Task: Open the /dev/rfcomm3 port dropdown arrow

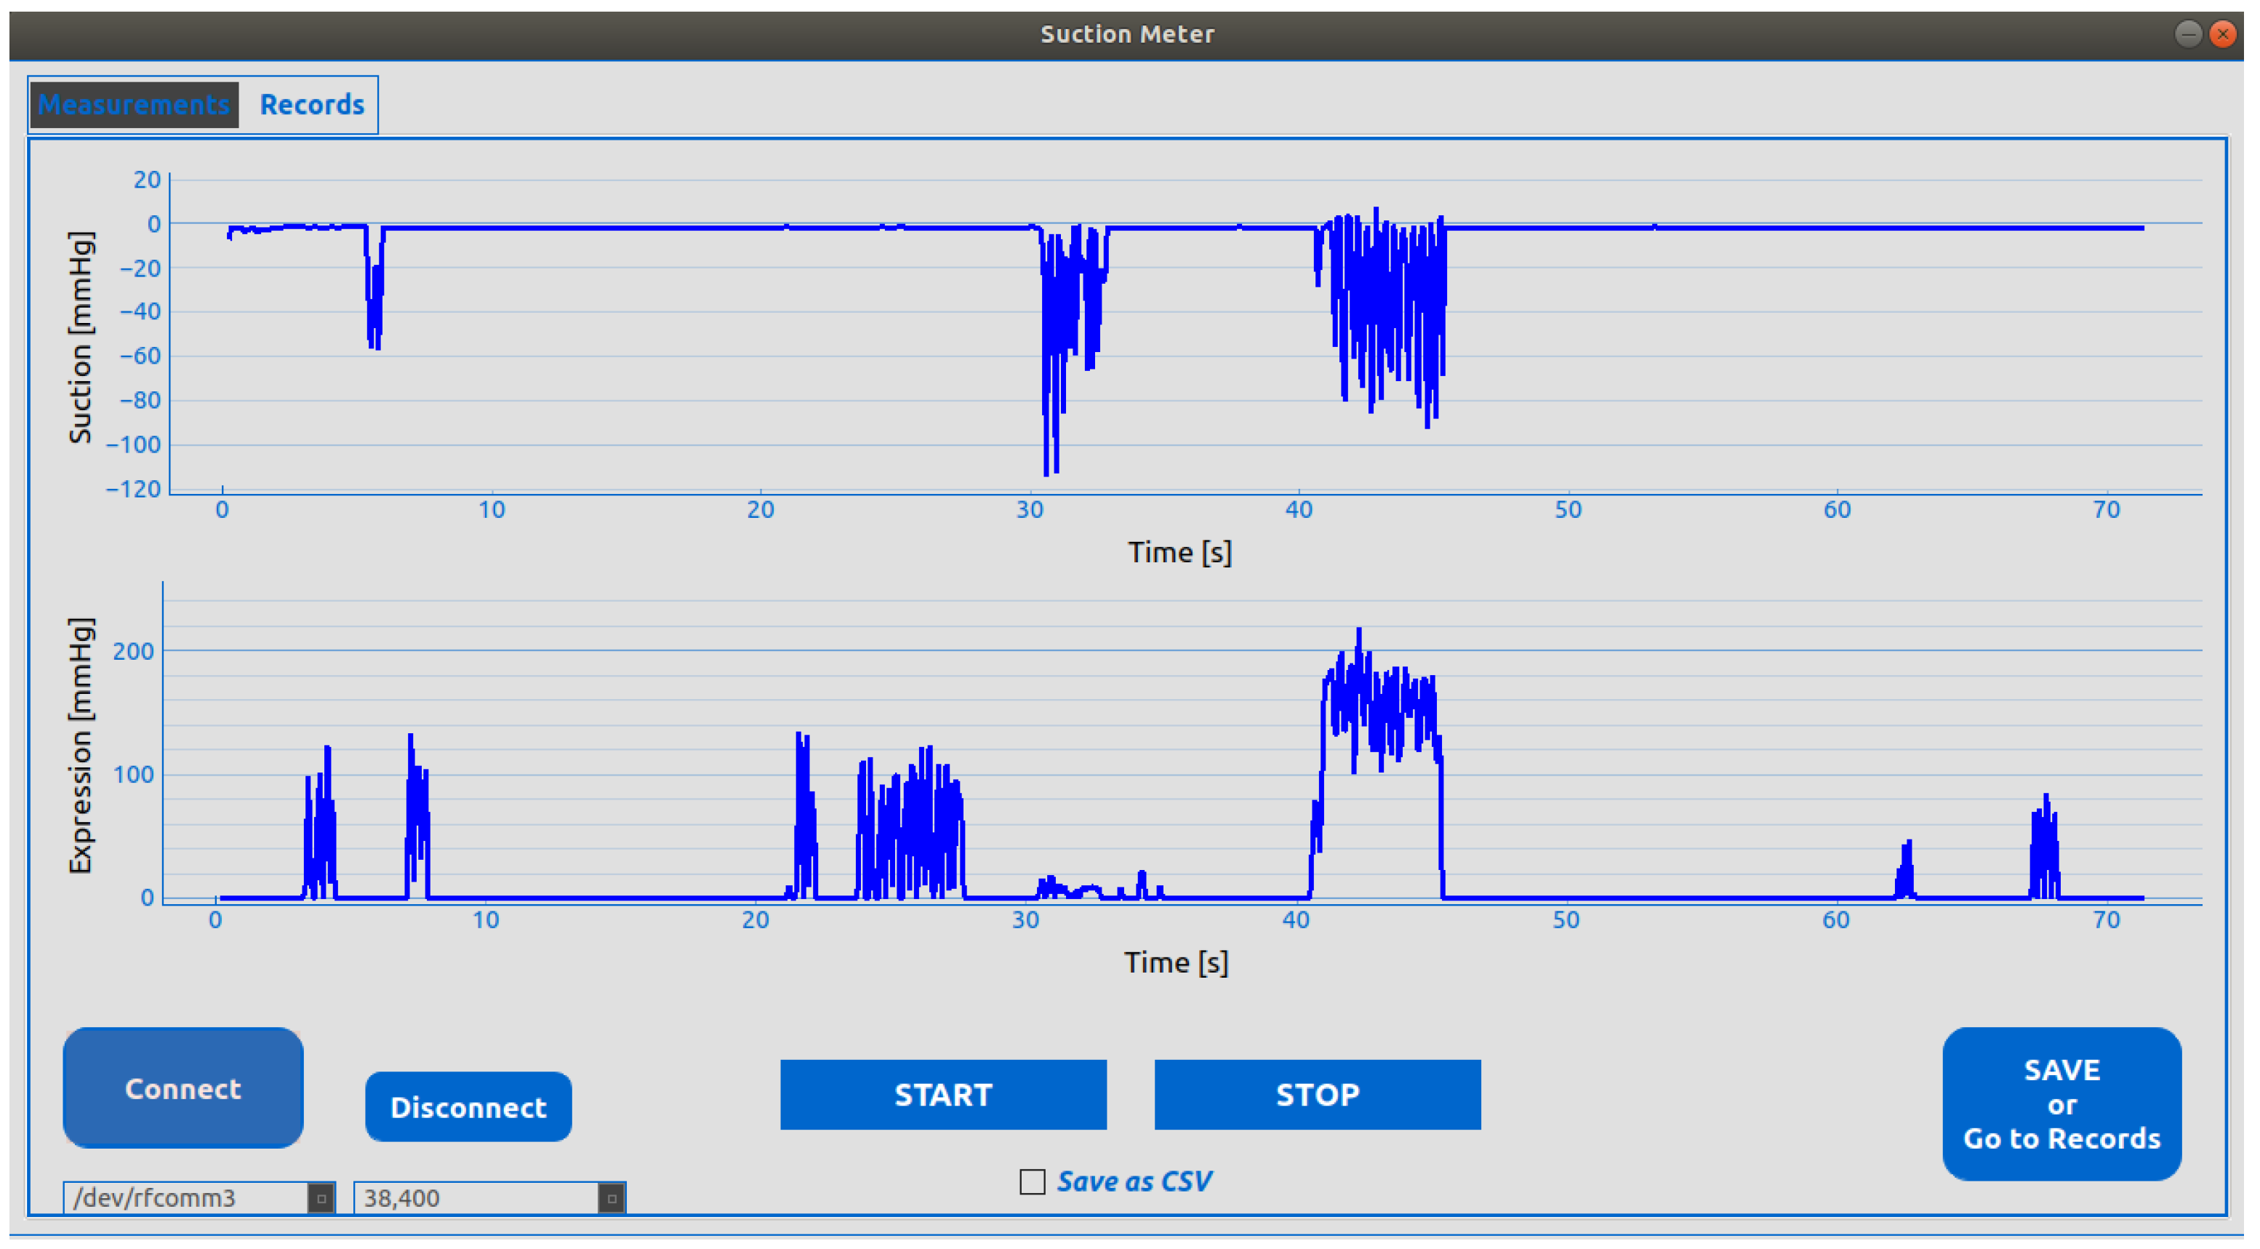Action: tap(321, 1198)
